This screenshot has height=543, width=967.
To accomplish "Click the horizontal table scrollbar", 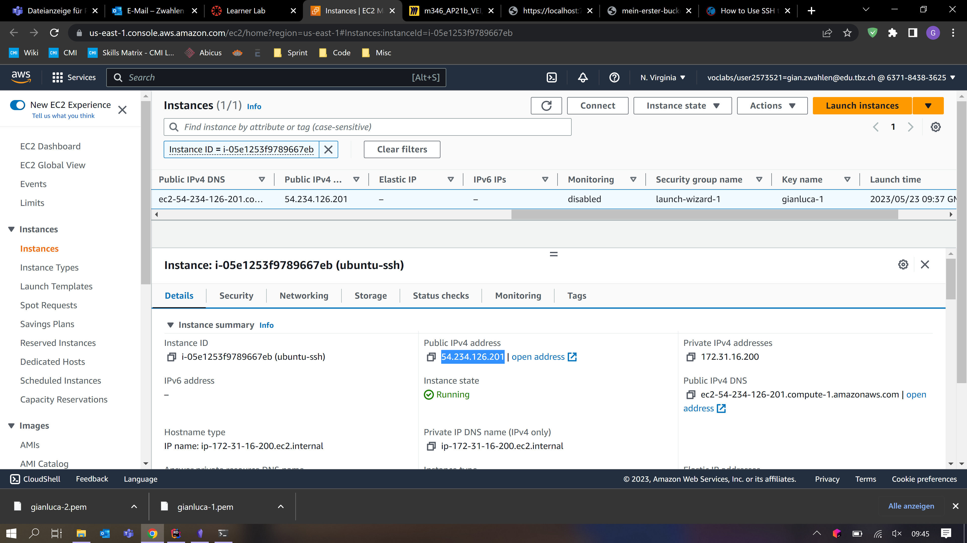I will tap(704, 214).
